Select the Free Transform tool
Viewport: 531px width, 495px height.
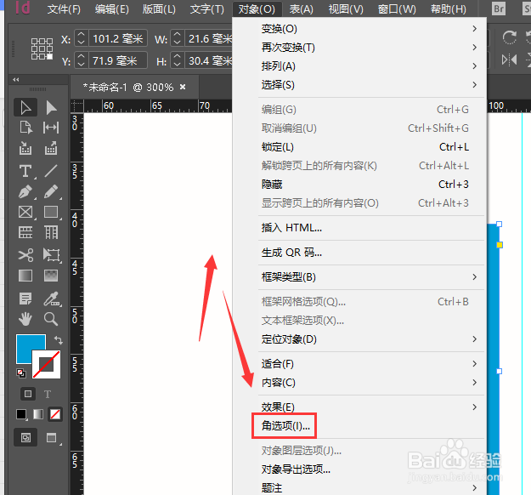pyautogui.click(x=51, y=255)
